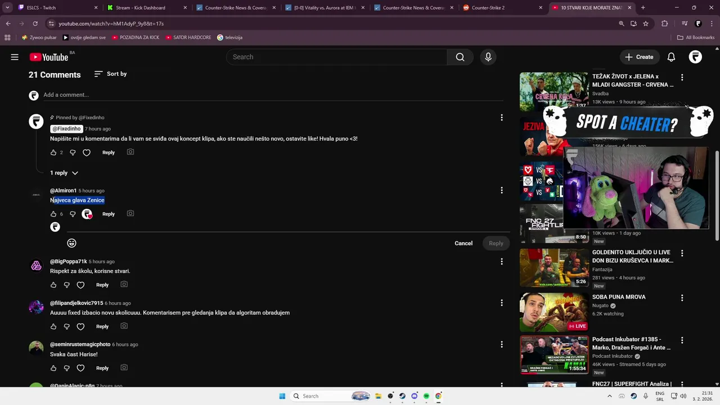Heart the @BigPoppa71k comment
The image size is (720, 405).
click(x=80, y=285)
